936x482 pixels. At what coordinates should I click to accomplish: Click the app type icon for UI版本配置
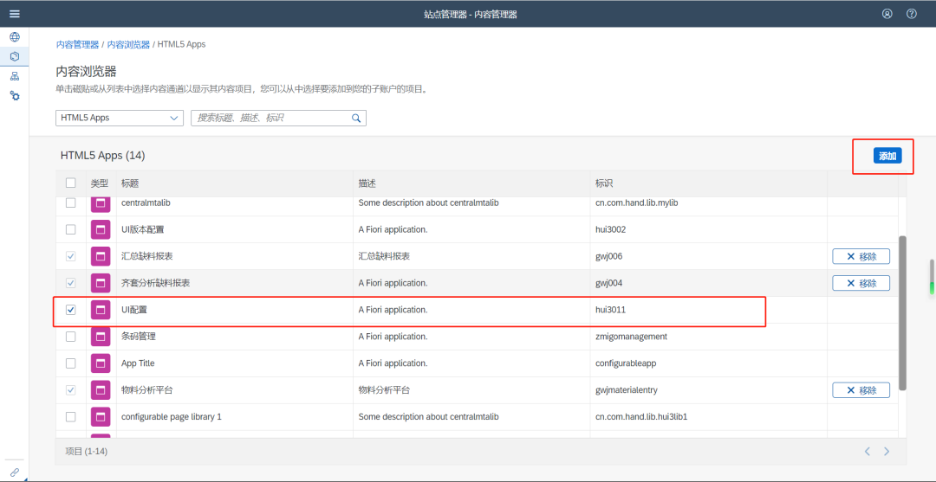click(x=101, y=229)
